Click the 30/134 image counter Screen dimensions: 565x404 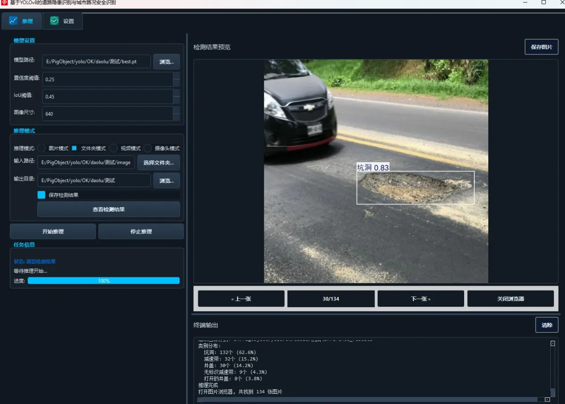(x=331, y=299)
